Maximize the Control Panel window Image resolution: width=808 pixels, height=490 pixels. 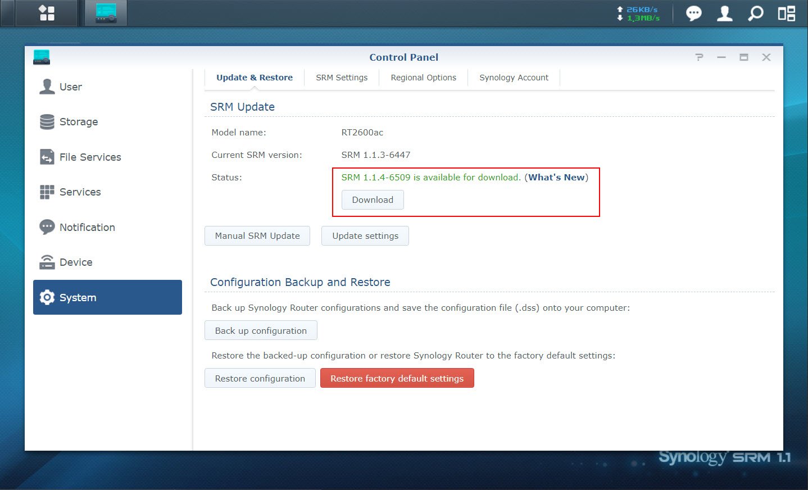[x=744, y=57]
